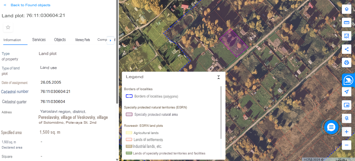The height and width of the screenshot is (161, 355).
Task: Click cadastral quarter value 76:11:030604
Action: (x=53, y=102)
